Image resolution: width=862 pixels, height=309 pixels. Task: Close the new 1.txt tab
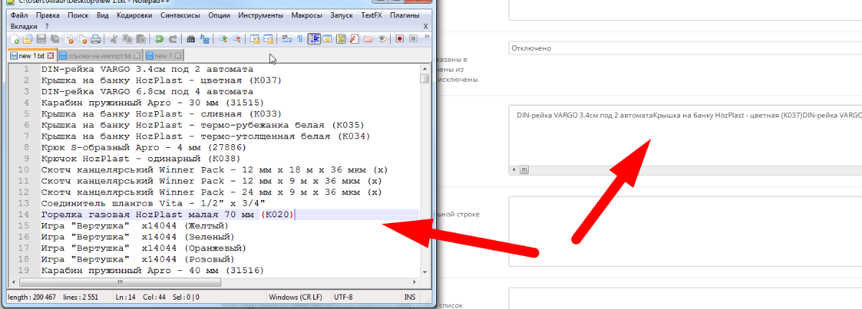[50, 55]
